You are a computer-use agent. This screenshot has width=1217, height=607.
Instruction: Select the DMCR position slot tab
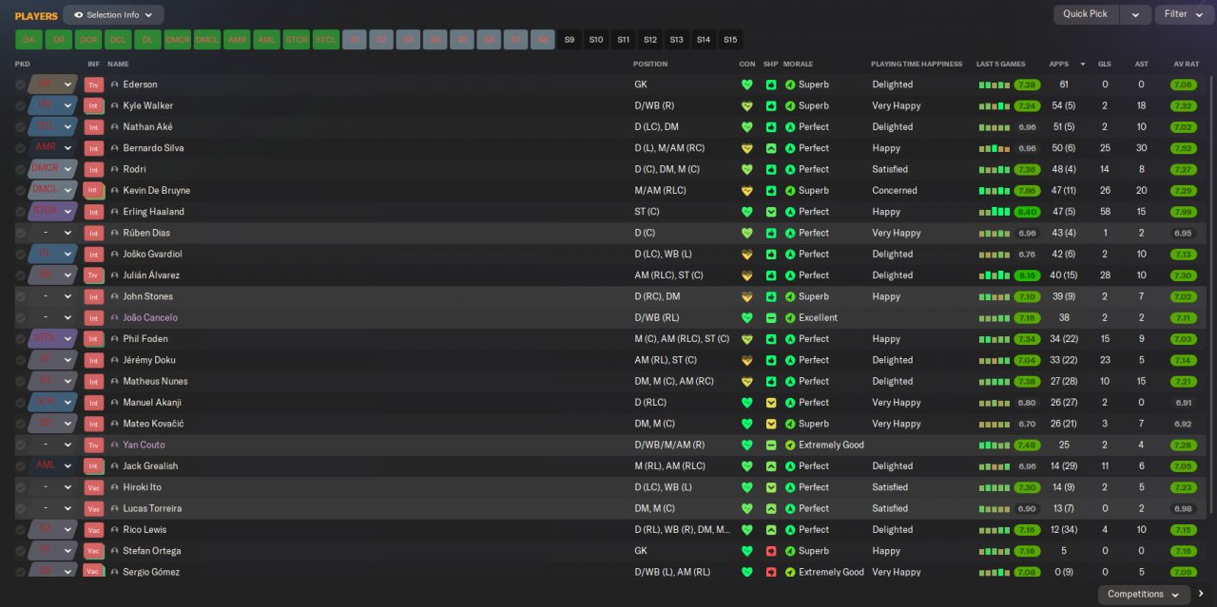177,40
